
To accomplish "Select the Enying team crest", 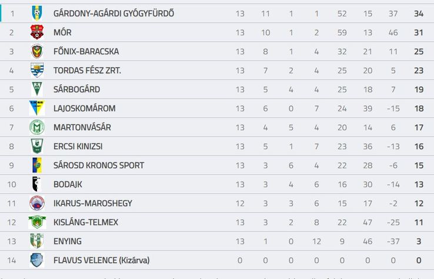I will tap(37, 241).
